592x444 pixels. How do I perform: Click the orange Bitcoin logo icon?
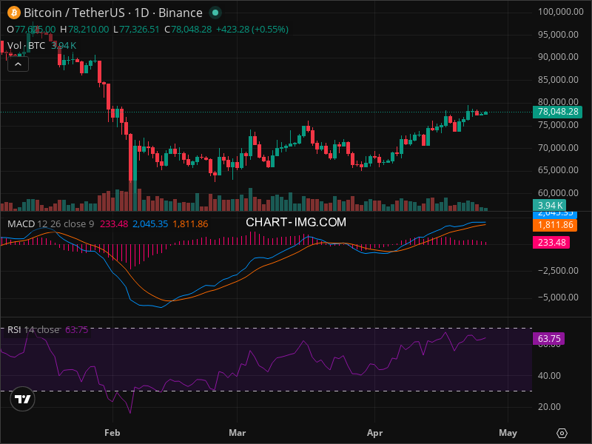tap(14, 13)
